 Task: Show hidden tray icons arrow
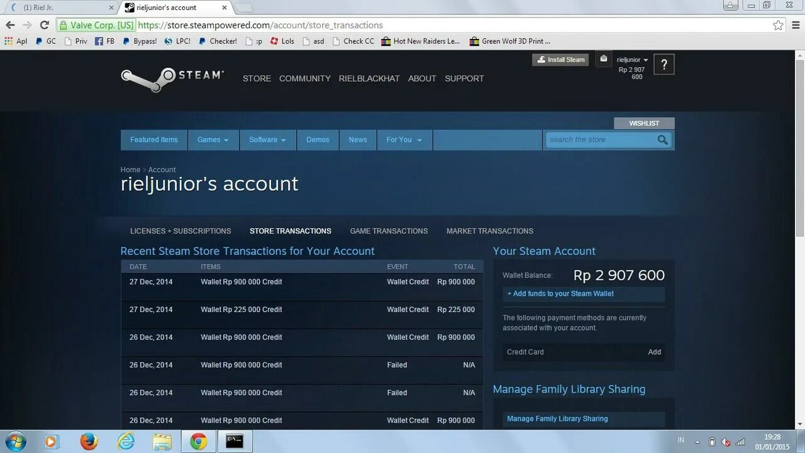tap(697, 442)
